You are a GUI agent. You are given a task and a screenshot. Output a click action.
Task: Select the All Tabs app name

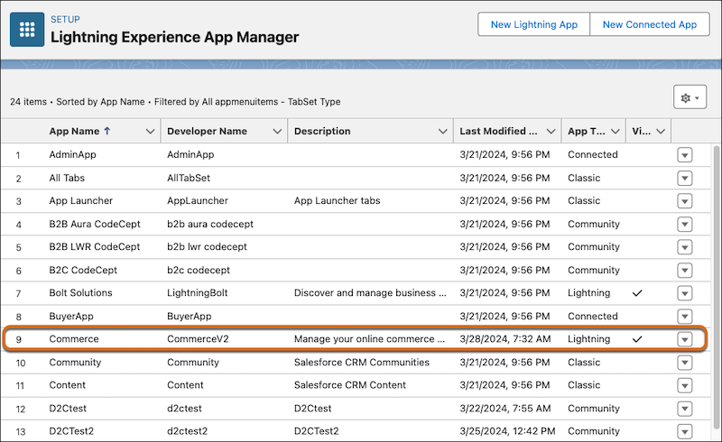(x=67, y=178)
